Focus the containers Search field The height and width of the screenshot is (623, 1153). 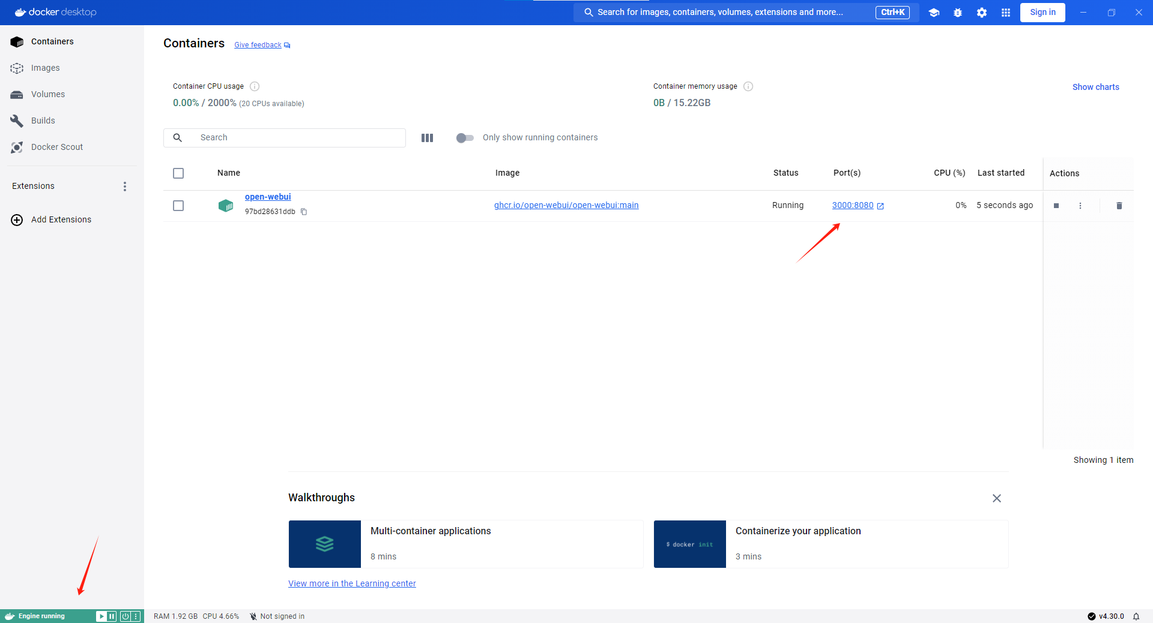pyautogui.click(x=285, y=138)
